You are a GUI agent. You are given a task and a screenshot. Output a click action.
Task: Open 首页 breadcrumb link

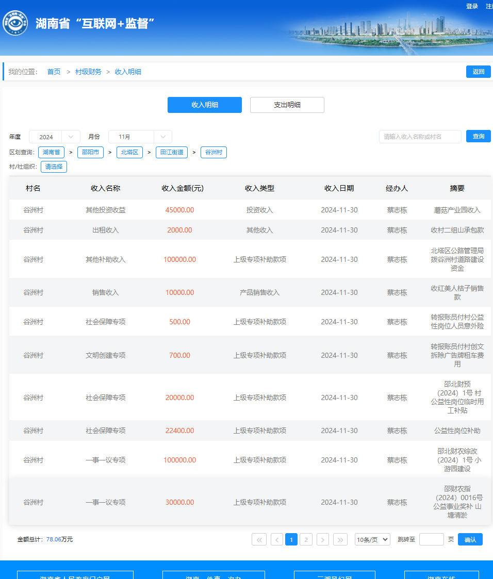pos(54,72)
